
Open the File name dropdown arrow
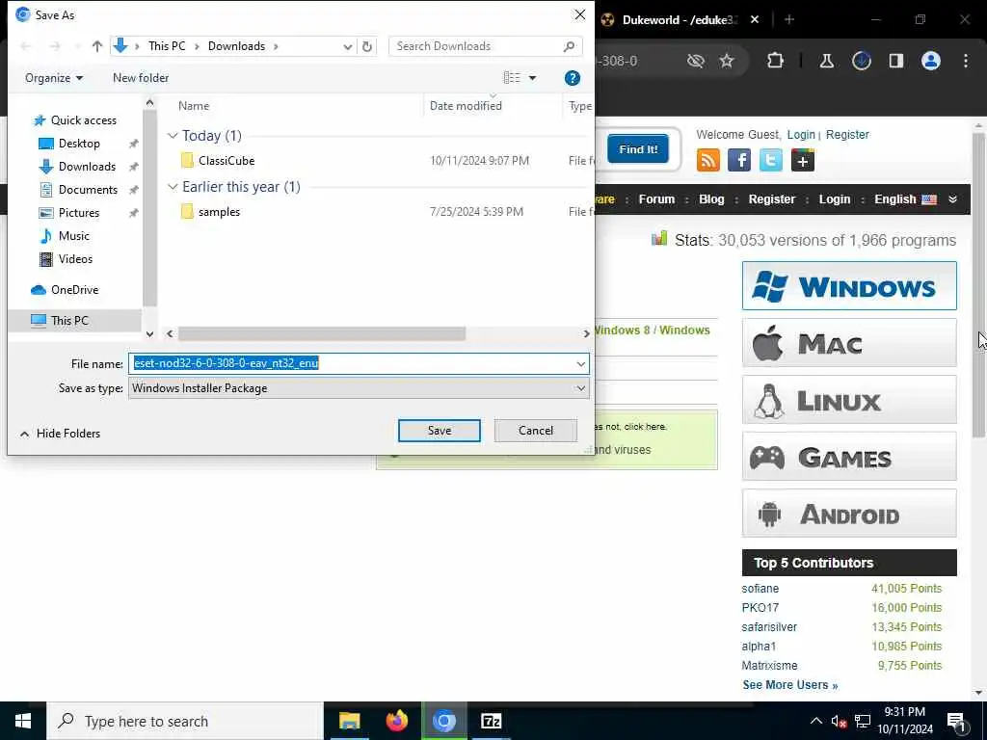point(580,363)
